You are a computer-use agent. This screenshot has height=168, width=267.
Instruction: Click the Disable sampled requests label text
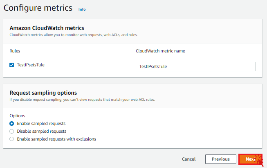click(x=41, y=131)
